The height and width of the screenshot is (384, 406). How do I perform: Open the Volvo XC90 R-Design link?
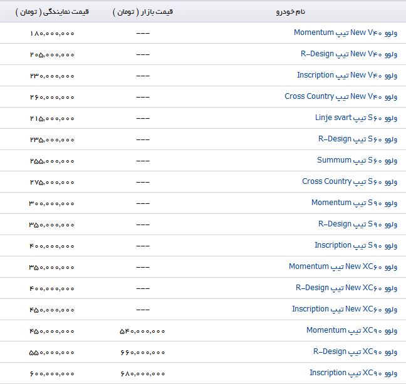pyautogui.click(x=355, y=352)
